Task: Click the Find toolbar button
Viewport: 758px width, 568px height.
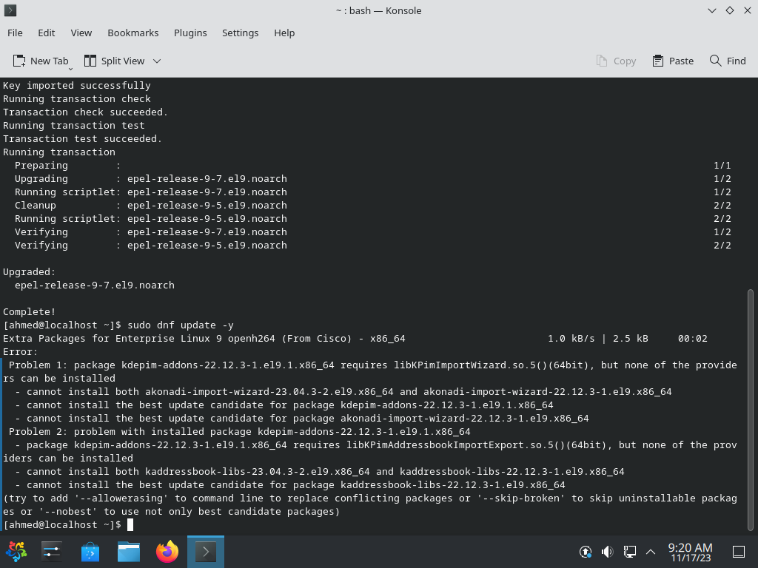Action: [728, 61]
